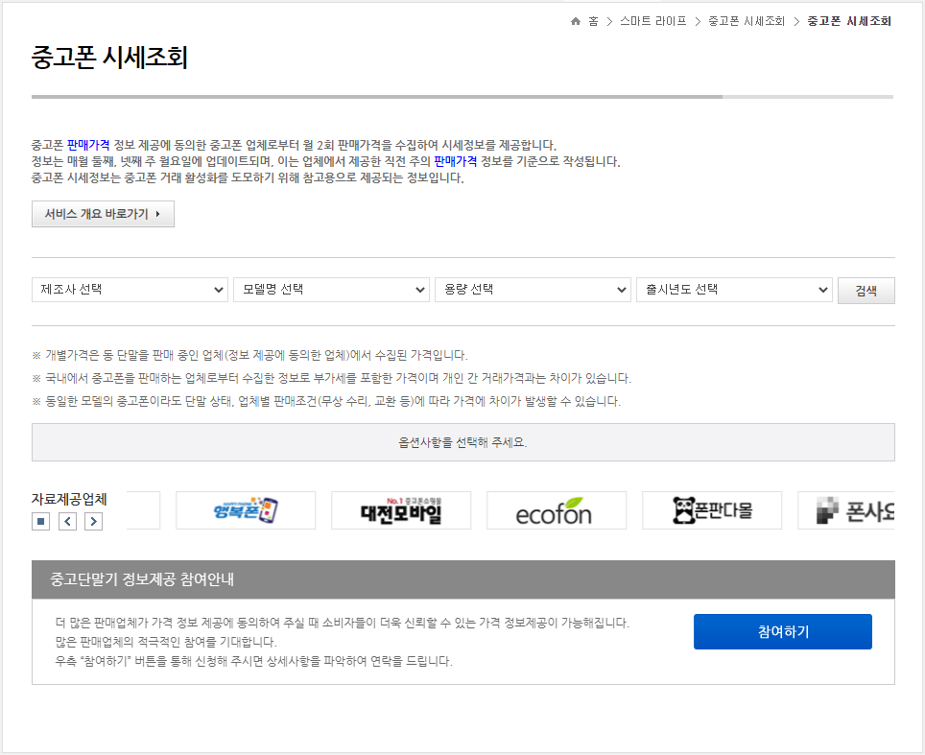Viewport: 925px width, 755px height.
Task: Open the 용량 선택 dropdown
Action: (x=533, y=289)
